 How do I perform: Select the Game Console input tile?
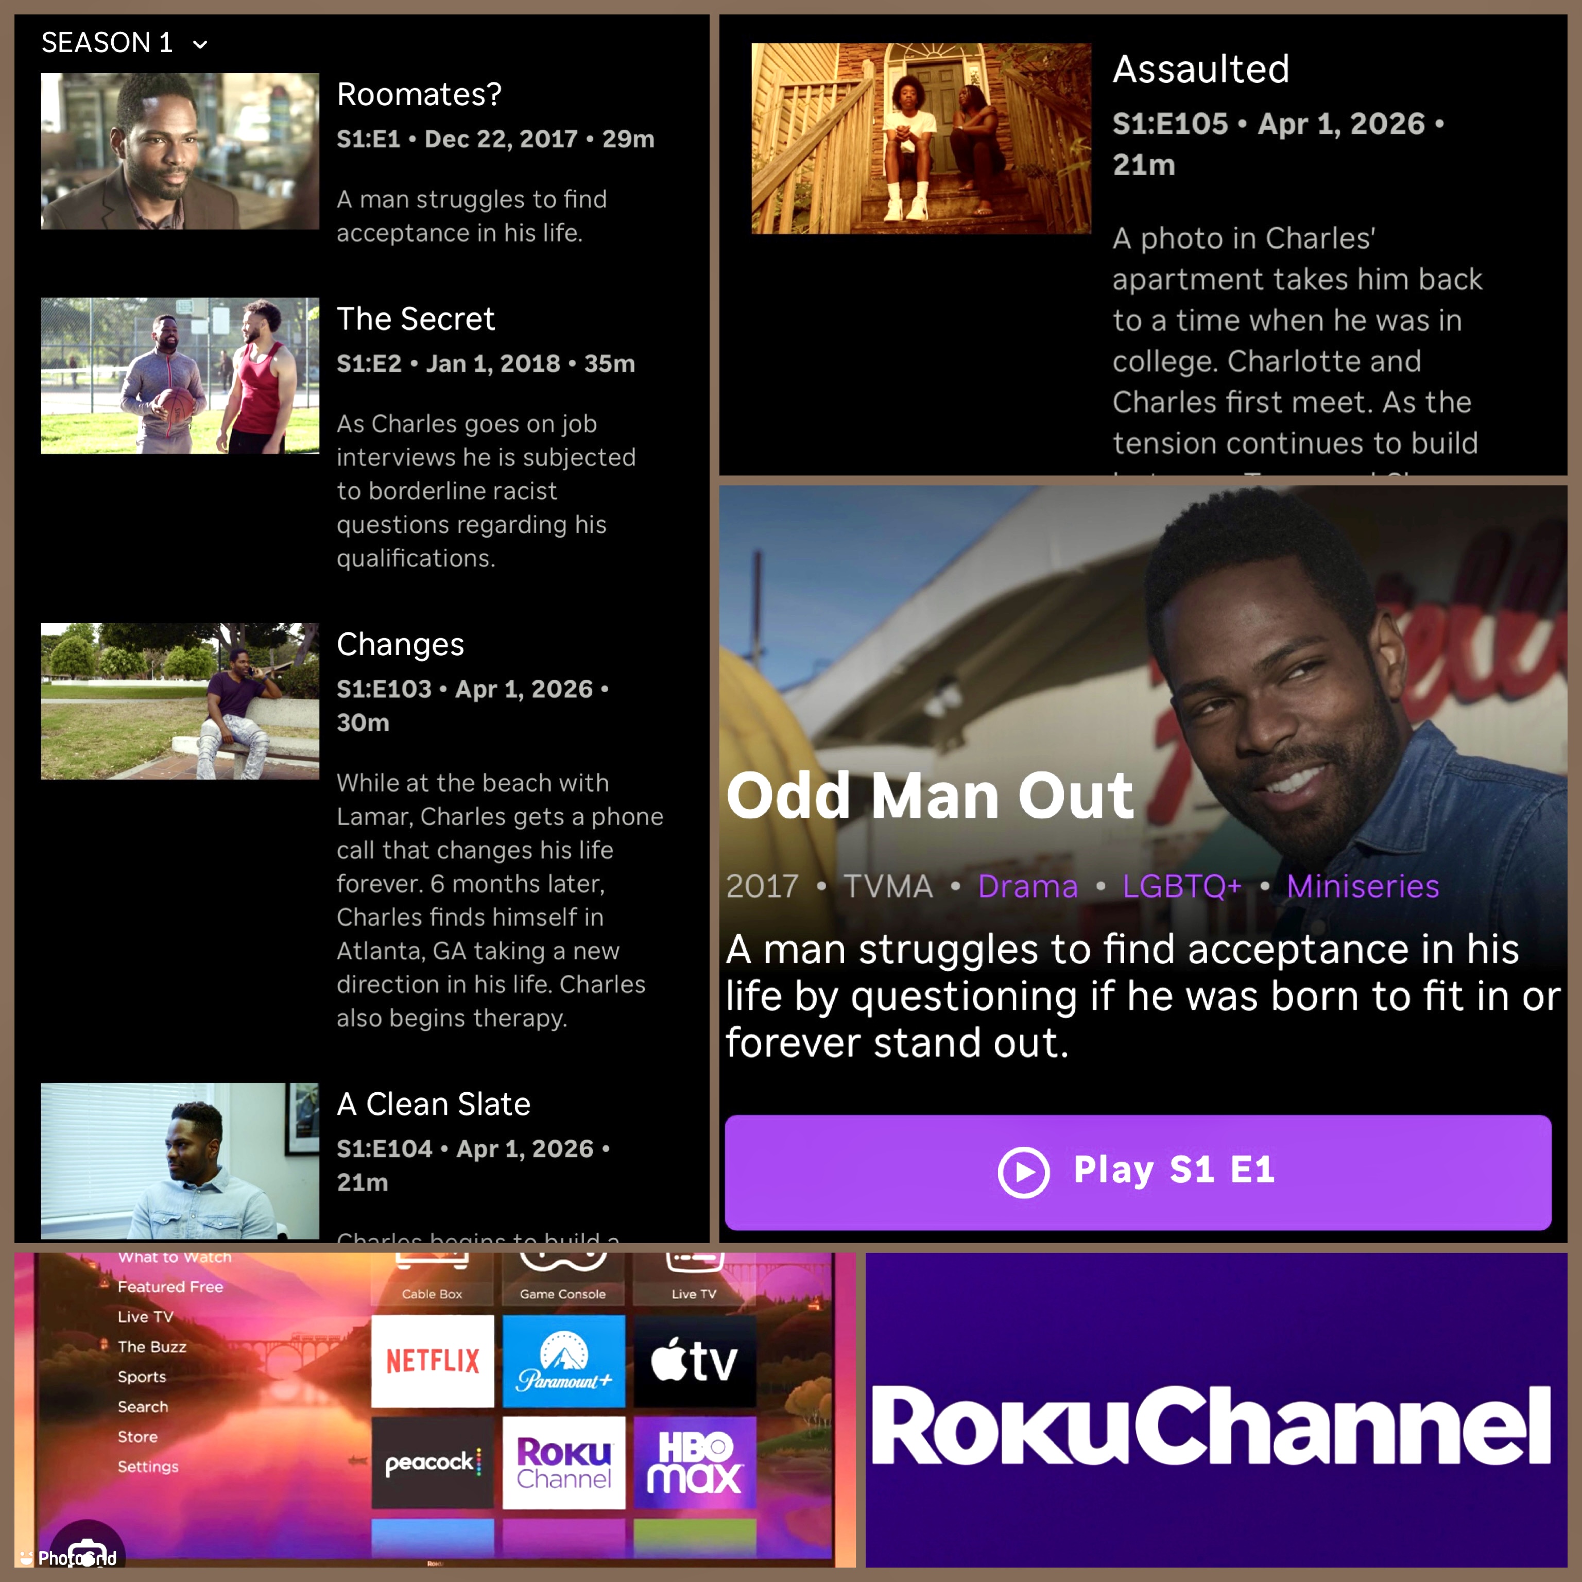coord(563,1281)
